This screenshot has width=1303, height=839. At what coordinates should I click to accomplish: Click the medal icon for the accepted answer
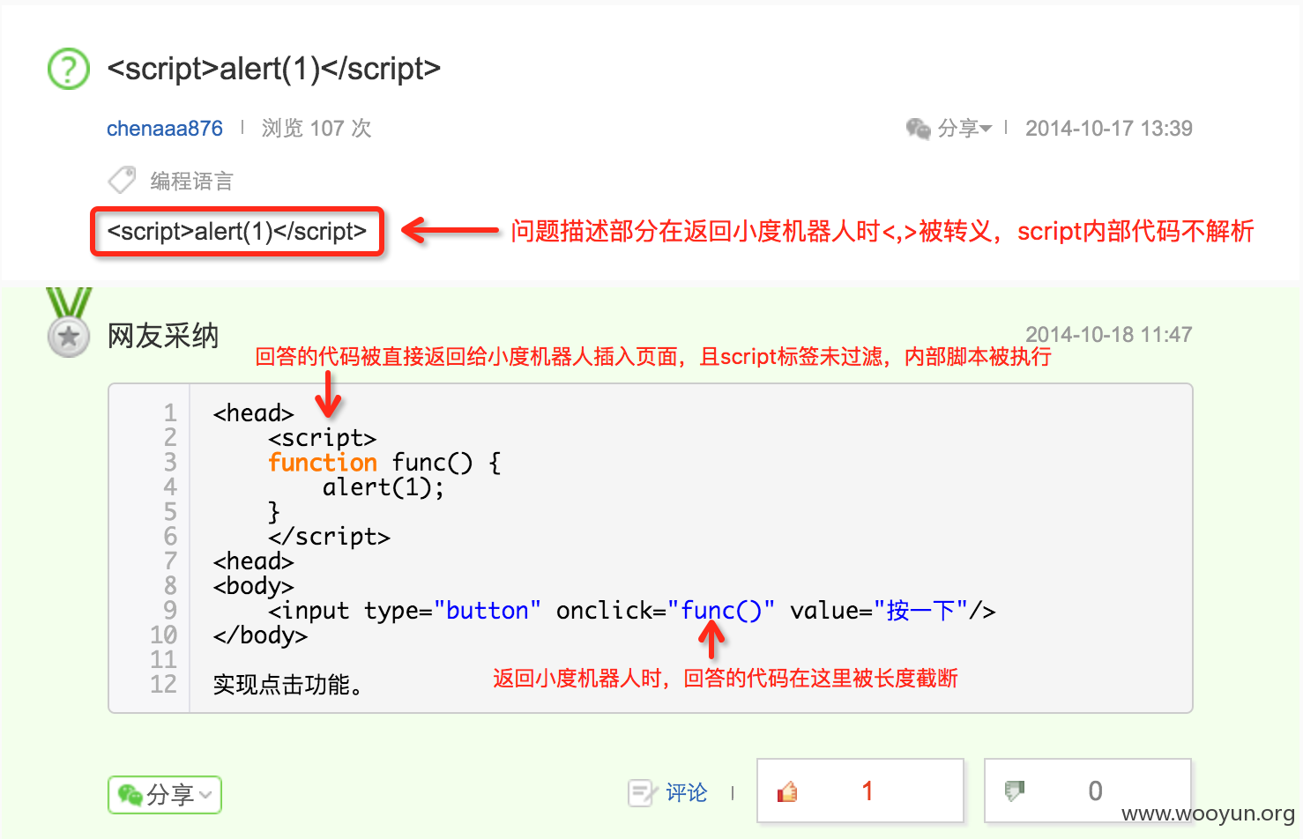[x=69, y=323]
